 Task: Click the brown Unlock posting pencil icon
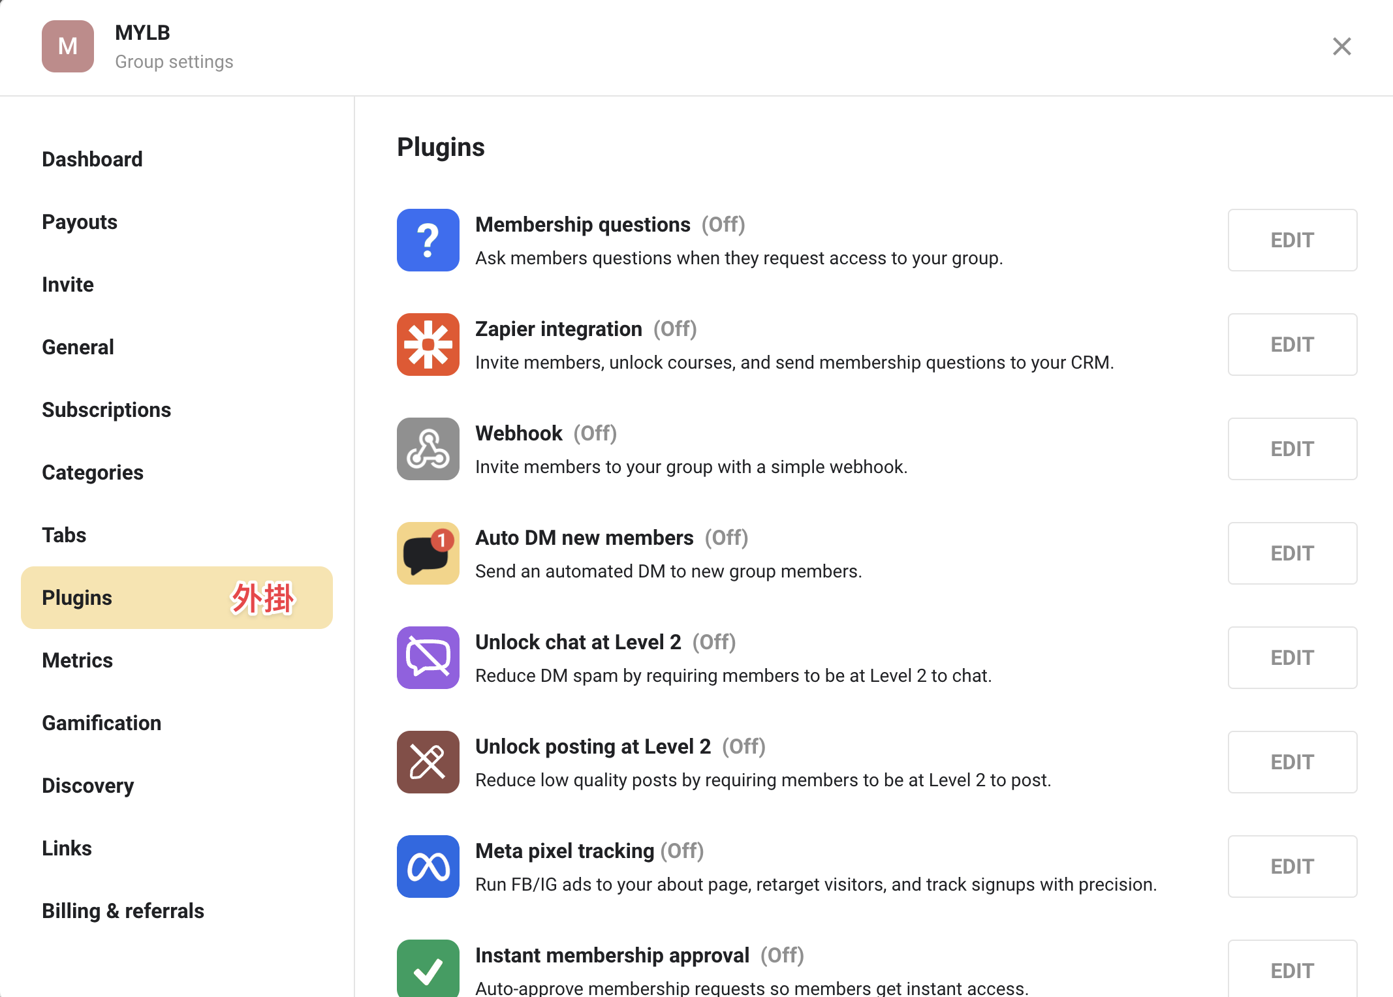(428, 762)
